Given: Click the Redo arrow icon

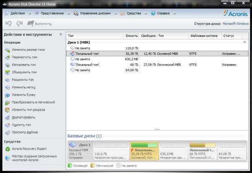Looking at the screenshot, I should pos(19,23).
